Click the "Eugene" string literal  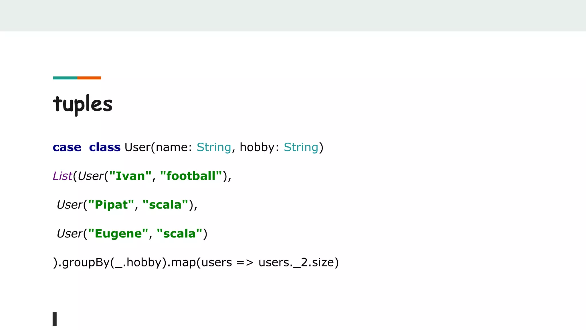click(x=118, y=233)
